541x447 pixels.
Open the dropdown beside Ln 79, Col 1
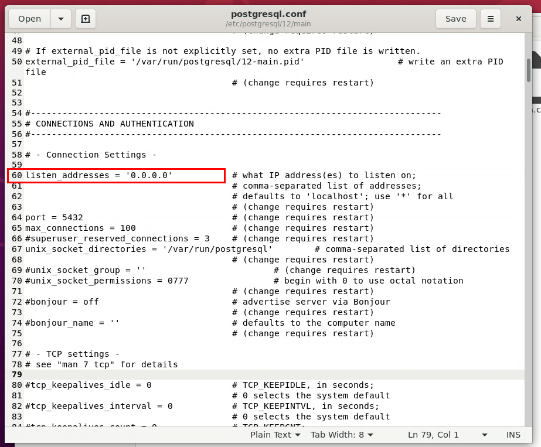coord(484,435)
